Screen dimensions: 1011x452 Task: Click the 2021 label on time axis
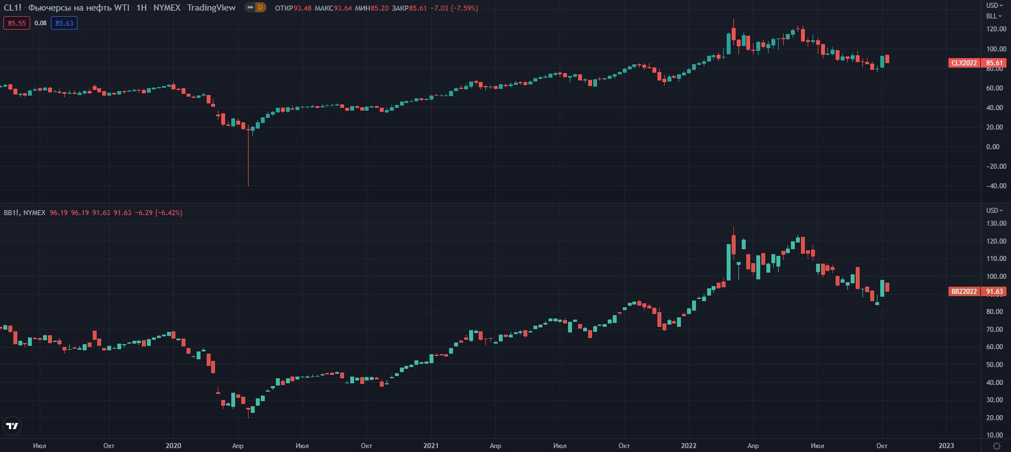[431, 446]
